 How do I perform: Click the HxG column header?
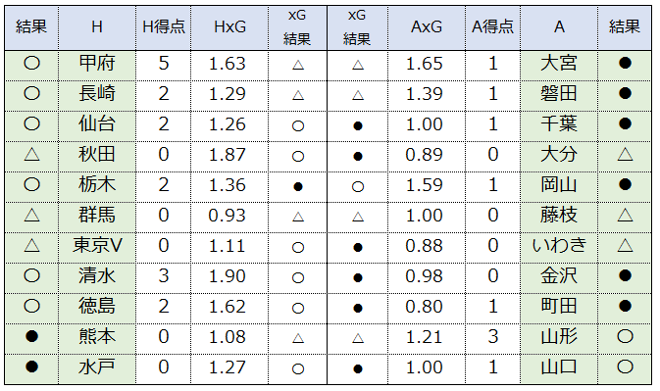[x=229, y=27]
